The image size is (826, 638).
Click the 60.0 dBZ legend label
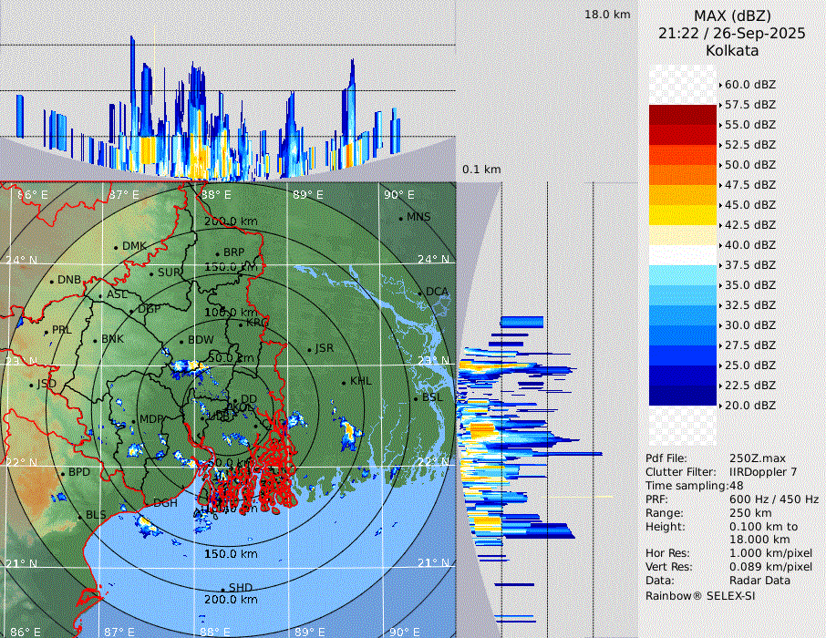pyautogui.click(x=749, y=85)
